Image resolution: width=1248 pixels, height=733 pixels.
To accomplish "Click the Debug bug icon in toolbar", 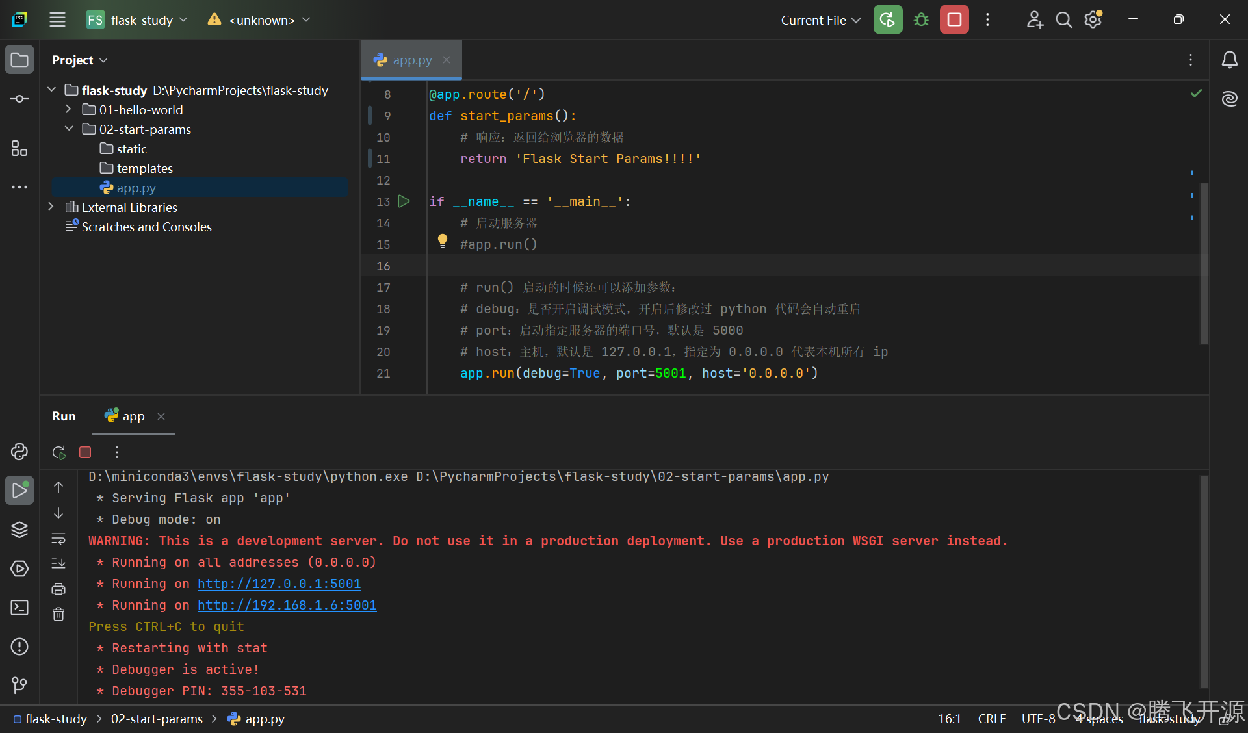I will (x=921, y=20).
